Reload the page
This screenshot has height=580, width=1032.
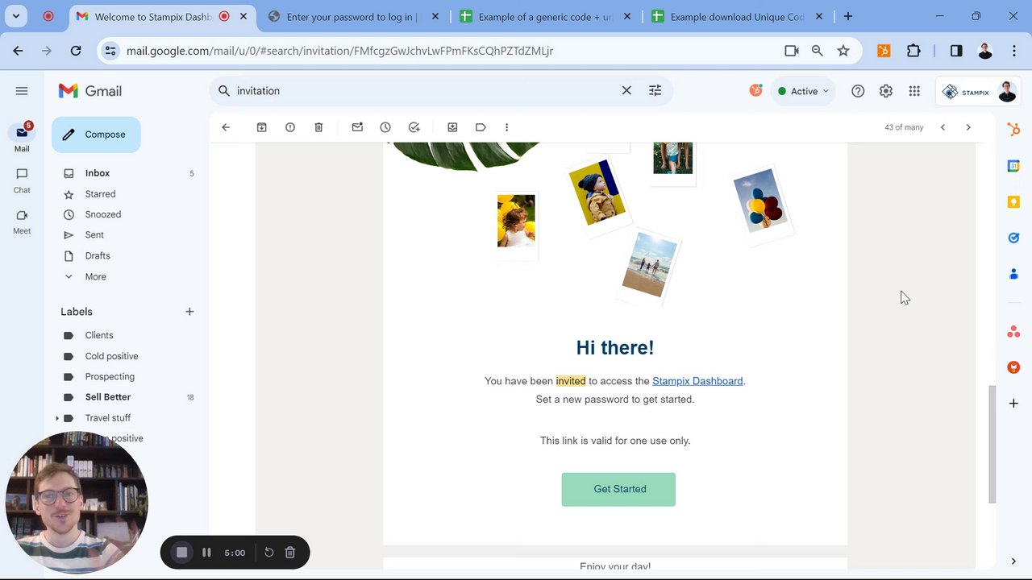coord(76,51)
